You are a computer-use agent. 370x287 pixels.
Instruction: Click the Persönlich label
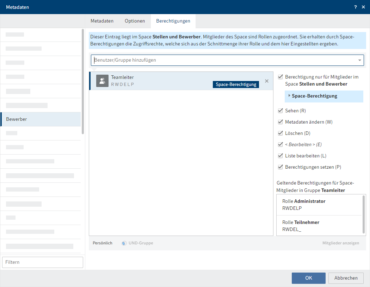[x=103, y=243]
